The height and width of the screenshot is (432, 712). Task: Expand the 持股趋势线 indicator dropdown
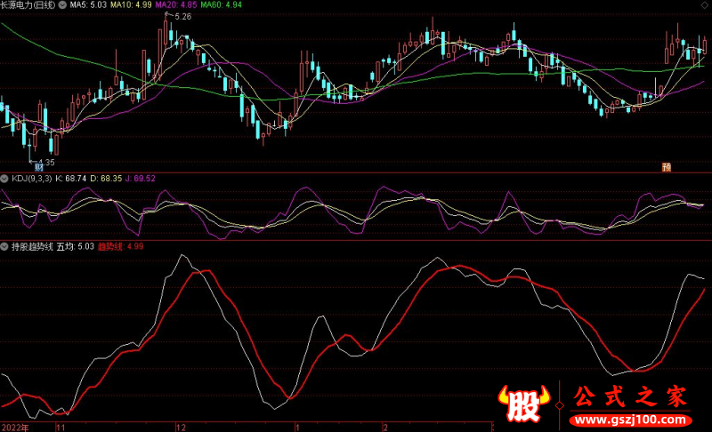click(x=4, y=246)
